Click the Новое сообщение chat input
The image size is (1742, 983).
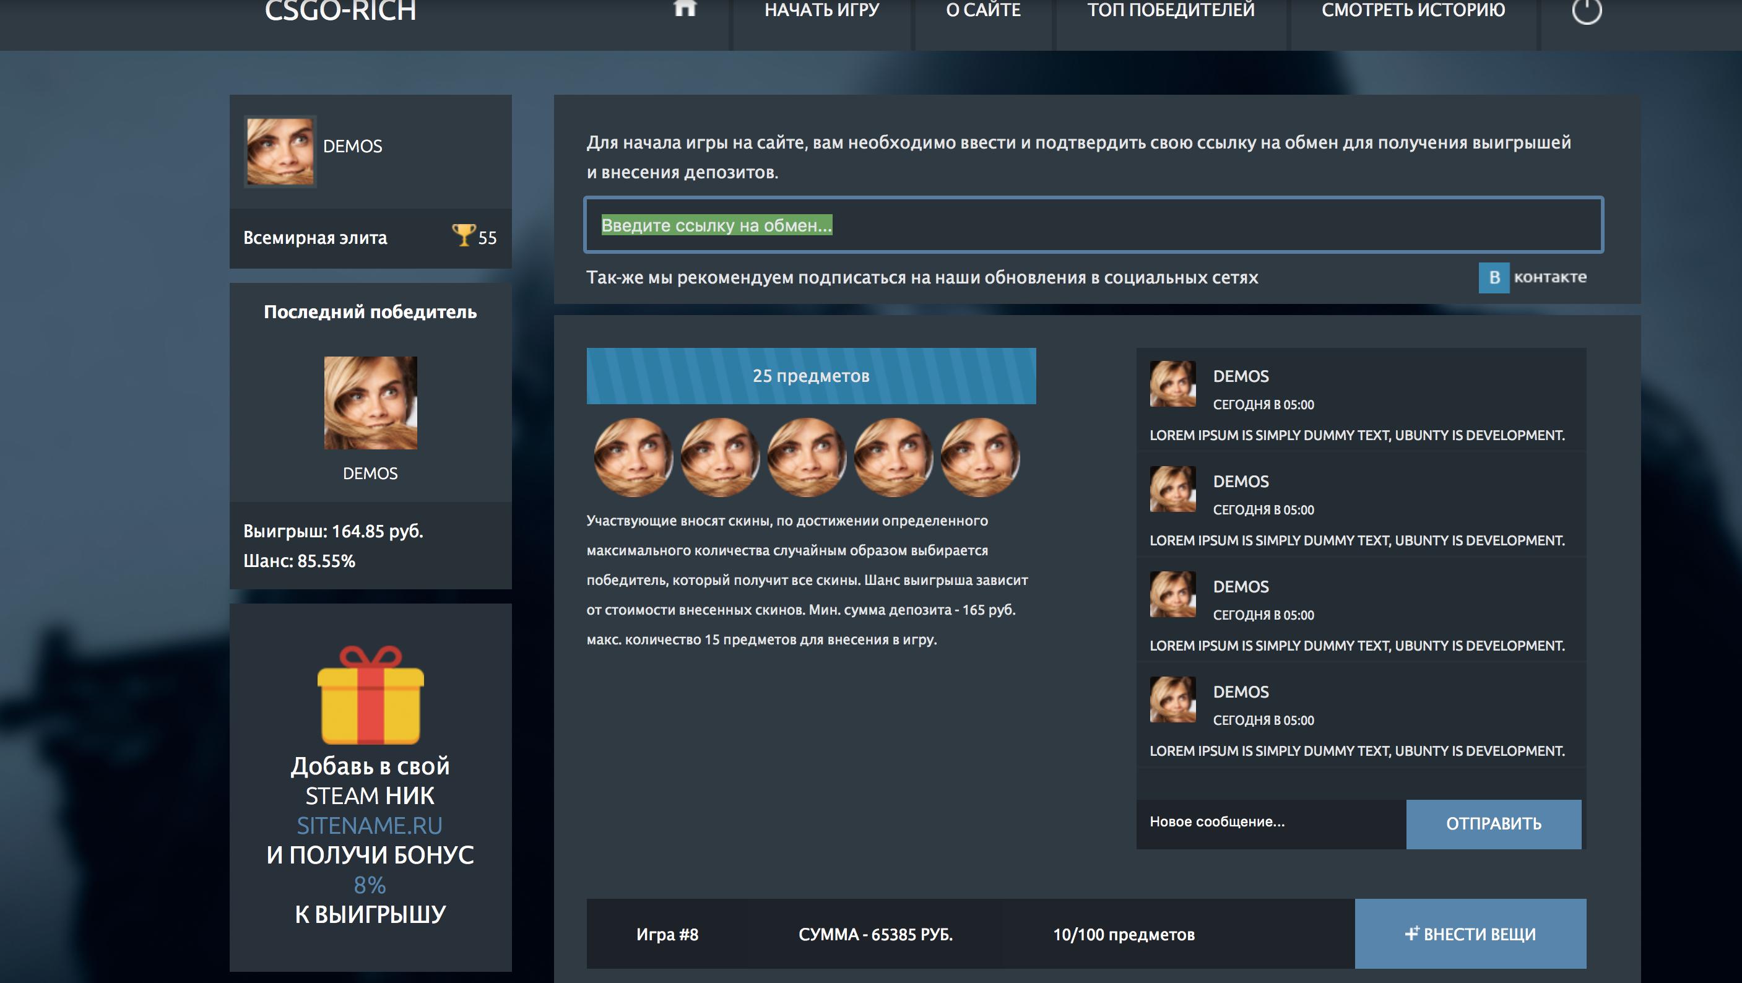(1270, 823)
